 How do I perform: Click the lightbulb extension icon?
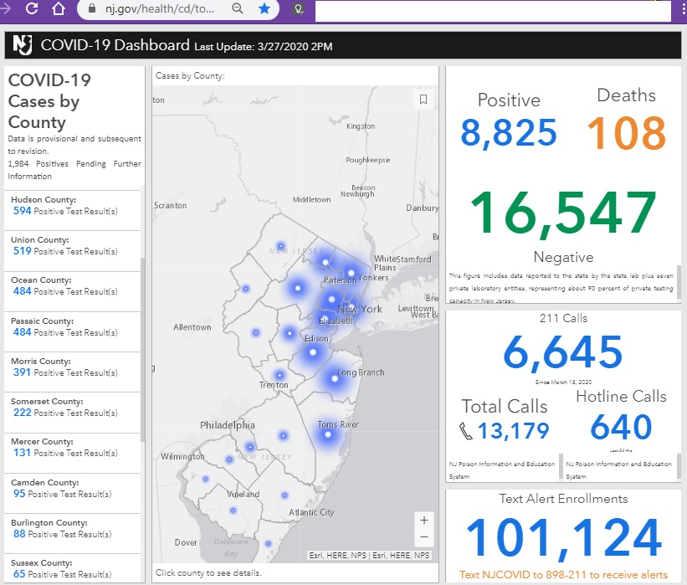298,8
